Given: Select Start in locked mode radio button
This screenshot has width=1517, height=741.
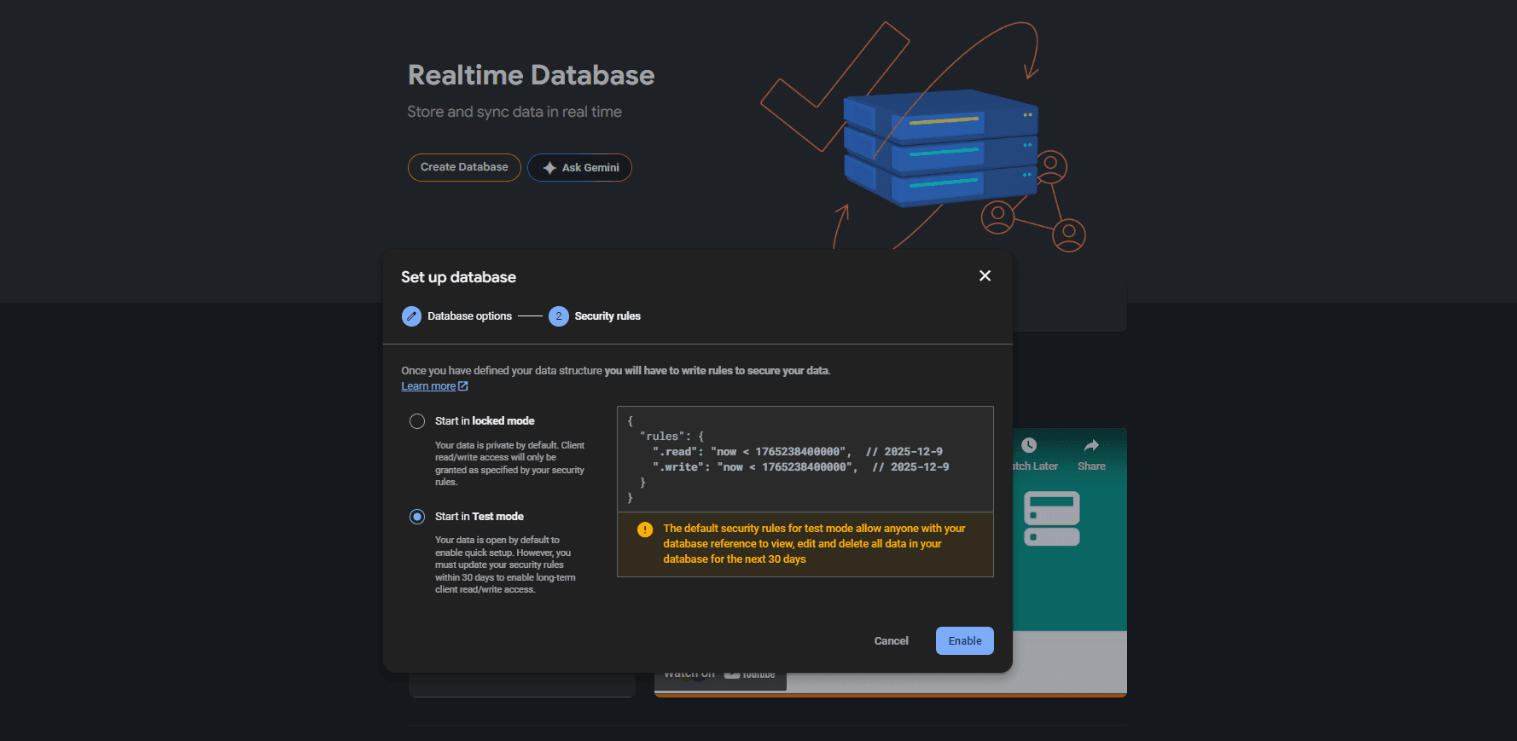Looking at the screenshot, I should click(417, 421).
